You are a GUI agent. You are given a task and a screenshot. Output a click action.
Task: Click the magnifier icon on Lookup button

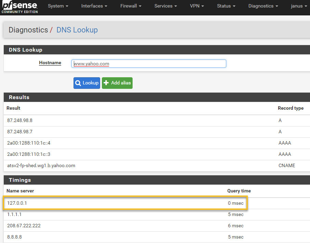tap(78, 83)
